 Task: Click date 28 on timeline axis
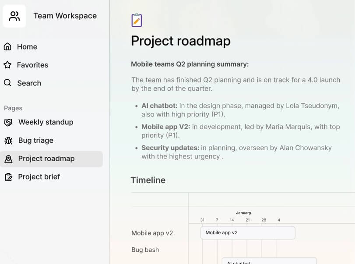pyautogui.click(x=264, y=220)
